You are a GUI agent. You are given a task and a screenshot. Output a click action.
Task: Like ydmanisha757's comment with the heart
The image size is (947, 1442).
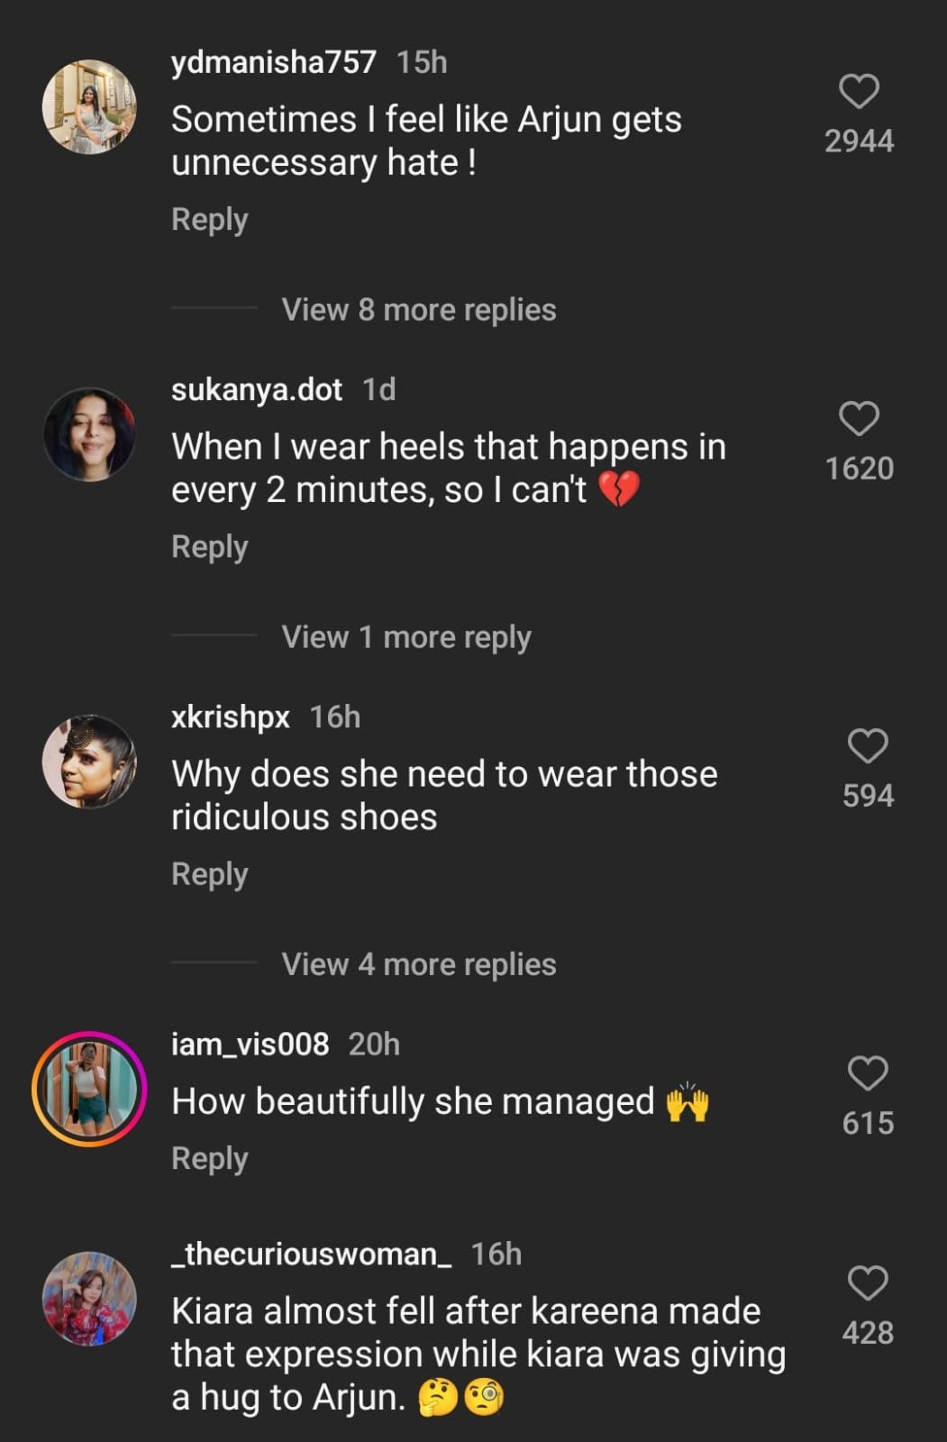(x=859, y=92)
